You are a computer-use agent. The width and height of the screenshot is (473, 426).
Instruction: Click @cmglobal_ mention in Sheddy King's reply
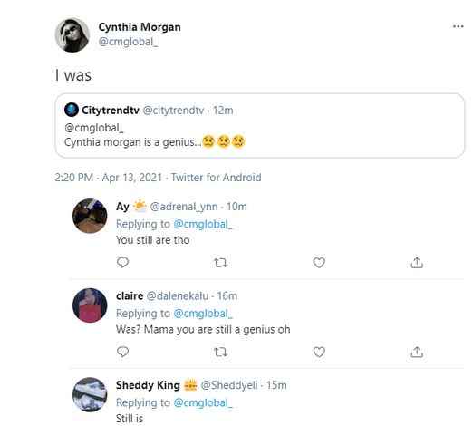203,402
